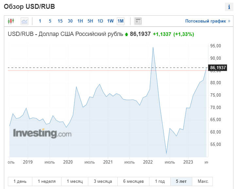Click the 86,1937 current price label
This screenshot has height=189, width=238.
click(218, 68)
